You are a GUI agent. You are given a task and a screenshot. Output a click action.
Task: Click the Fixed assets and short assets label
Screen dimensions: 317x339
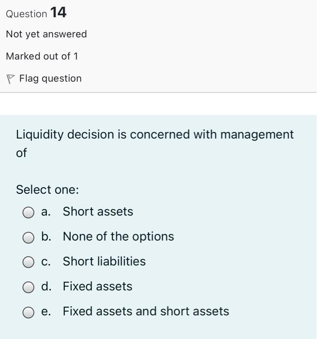click(146, 311)
